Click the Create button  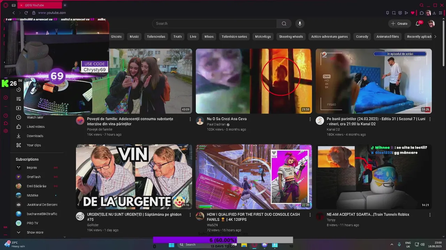tap(399, 24)
